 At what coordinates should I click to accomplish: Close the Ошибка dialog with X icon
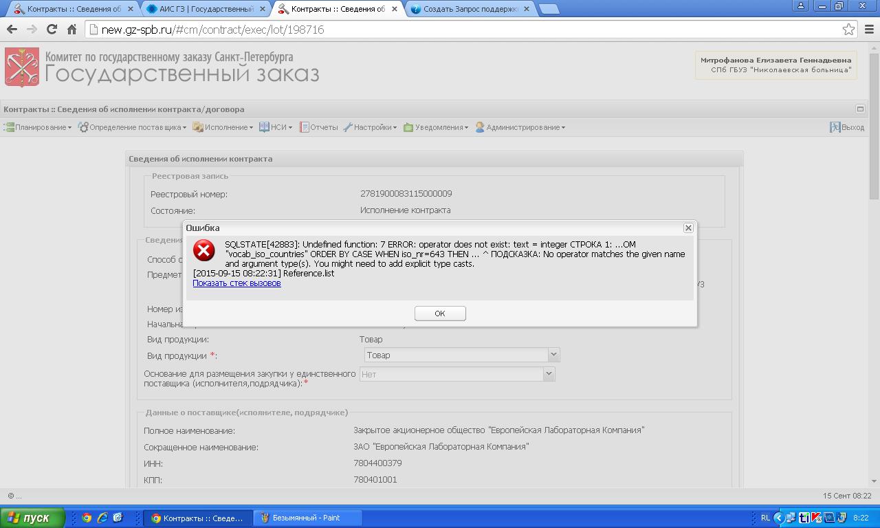(x=687, y=228)
